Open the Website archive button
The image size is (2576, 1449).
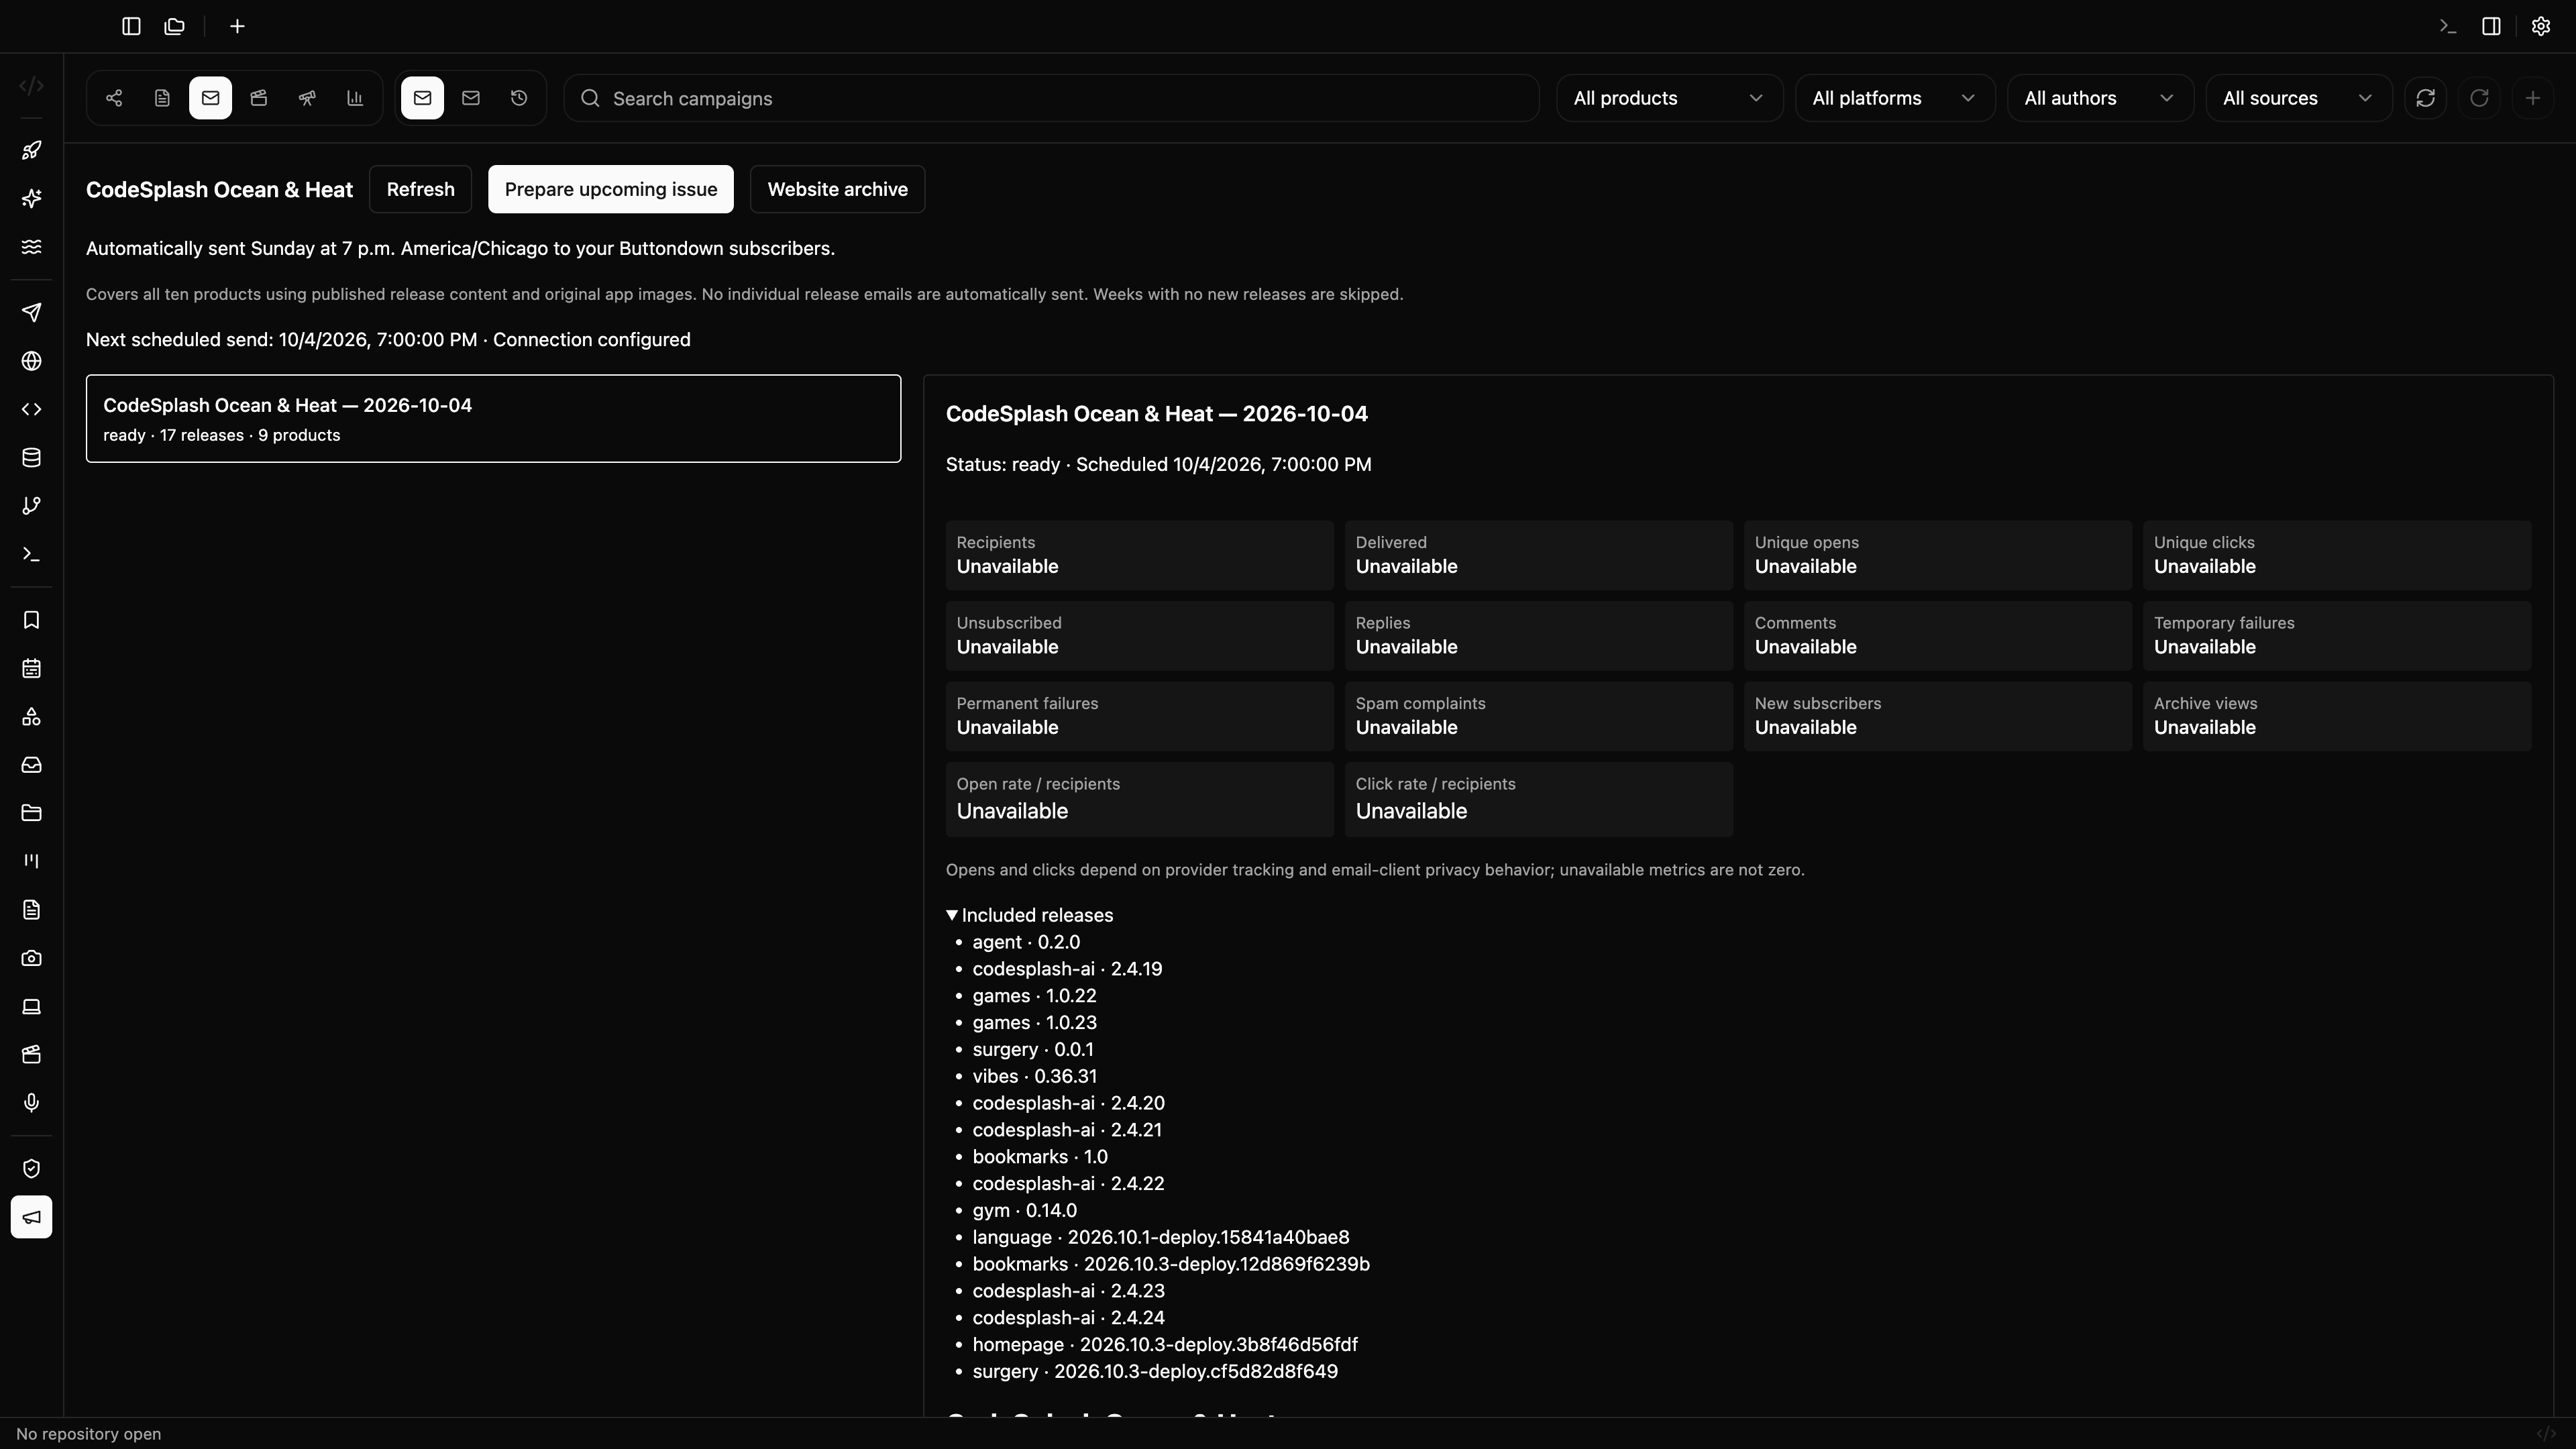(838, 189)
